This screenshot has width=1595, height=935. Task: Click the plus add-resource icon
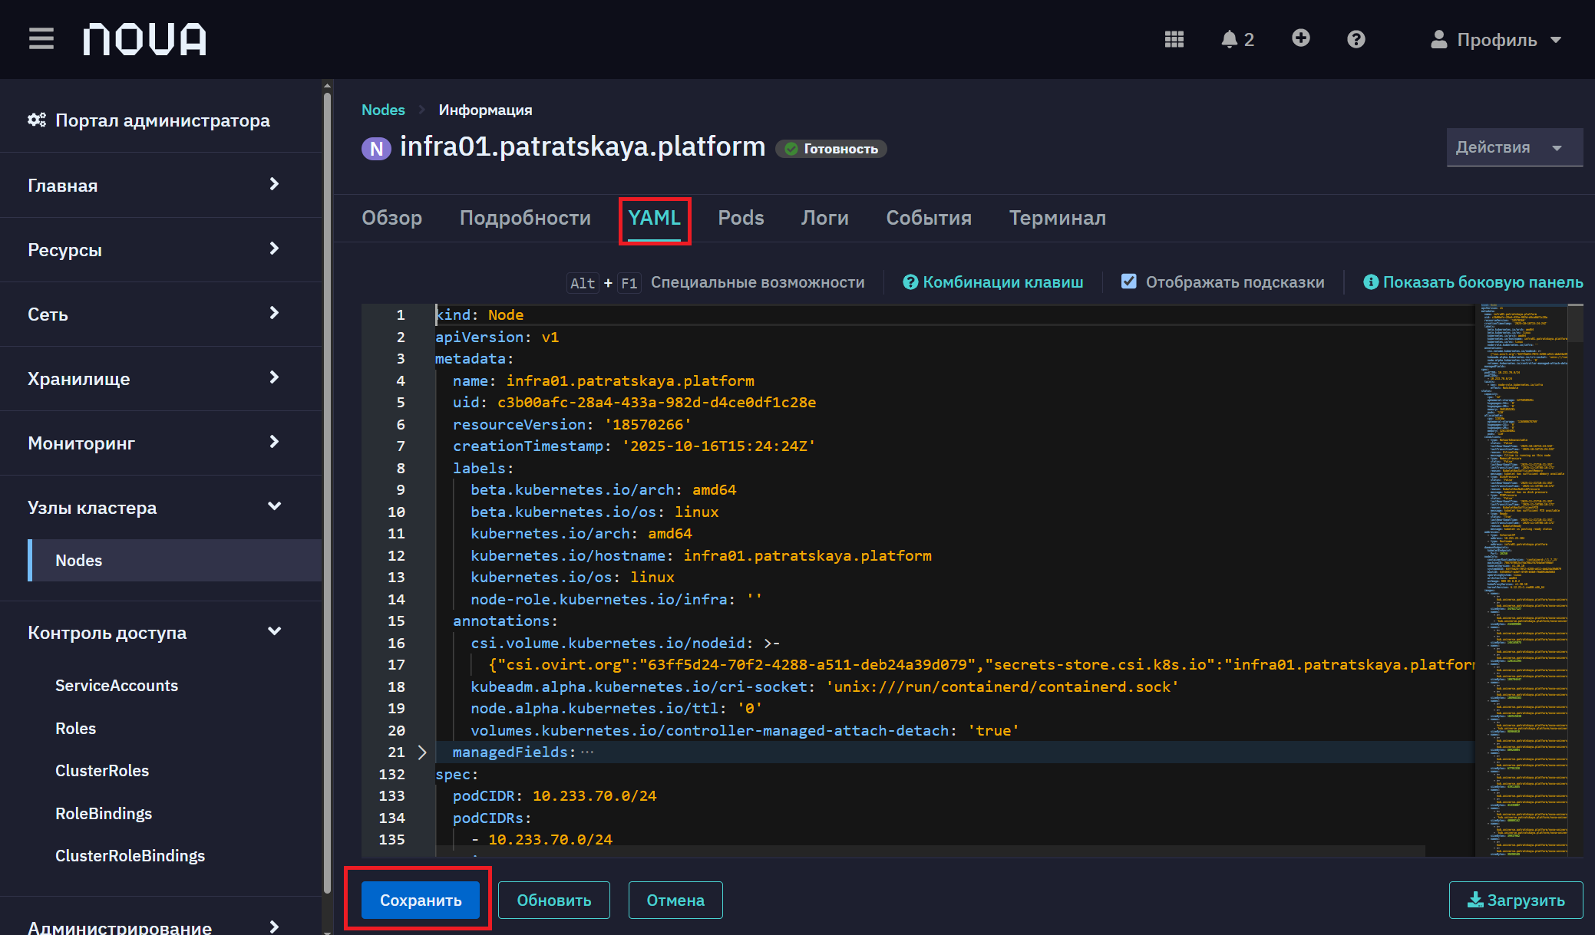[1301, 38]
